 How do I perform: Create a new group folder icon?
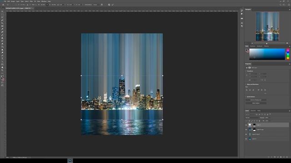pos(281,157)
